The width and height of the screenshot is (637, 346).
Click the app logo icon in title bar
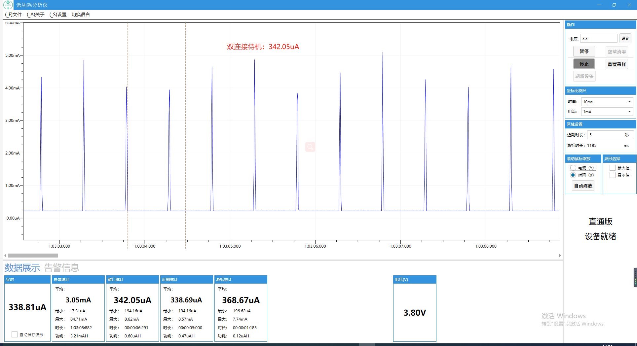coord(8,5)
